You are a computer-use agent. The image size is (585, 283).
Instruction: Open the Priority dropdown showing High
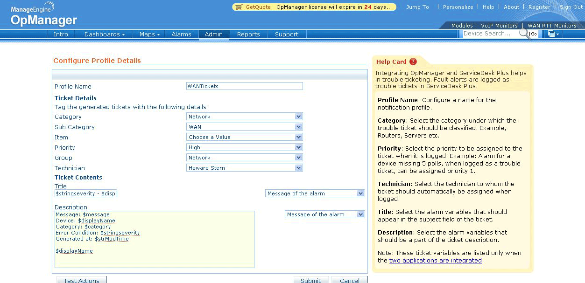(245, 147)
